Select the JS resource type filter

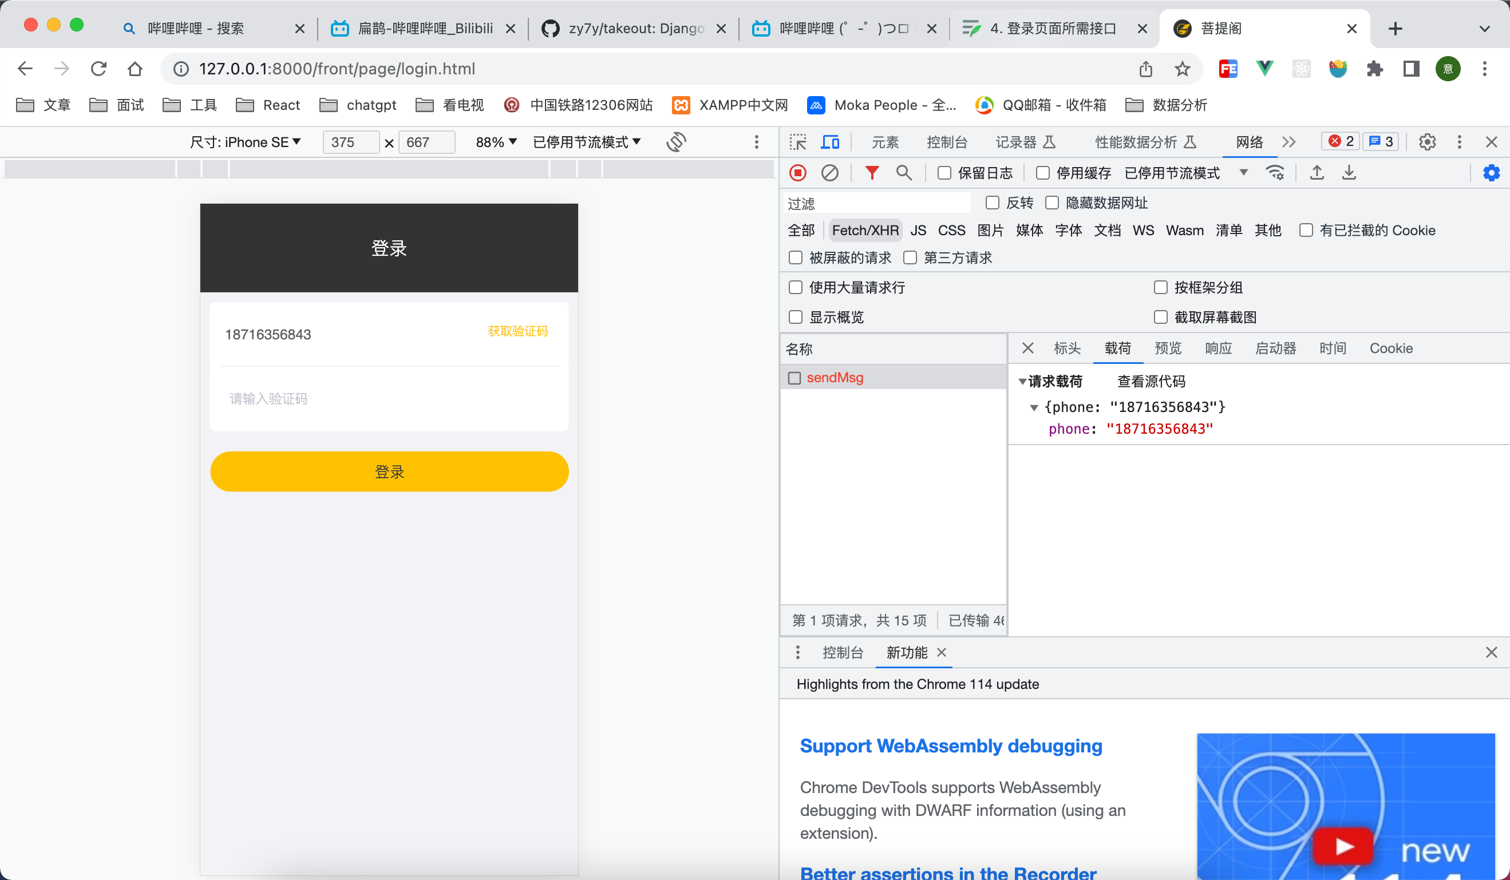[918, 231]
